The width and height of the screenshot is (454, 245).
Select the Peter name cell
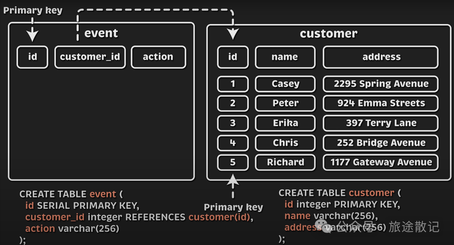point(285,103)
